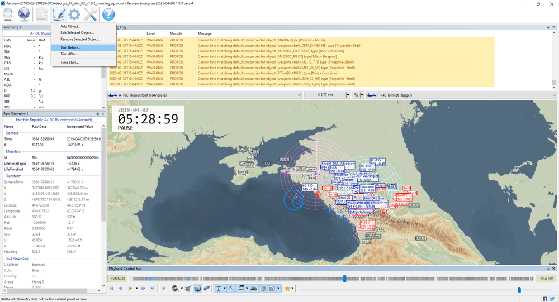
Task: Click the wrench and screwdriver tools icon
Action: [91, 15]
